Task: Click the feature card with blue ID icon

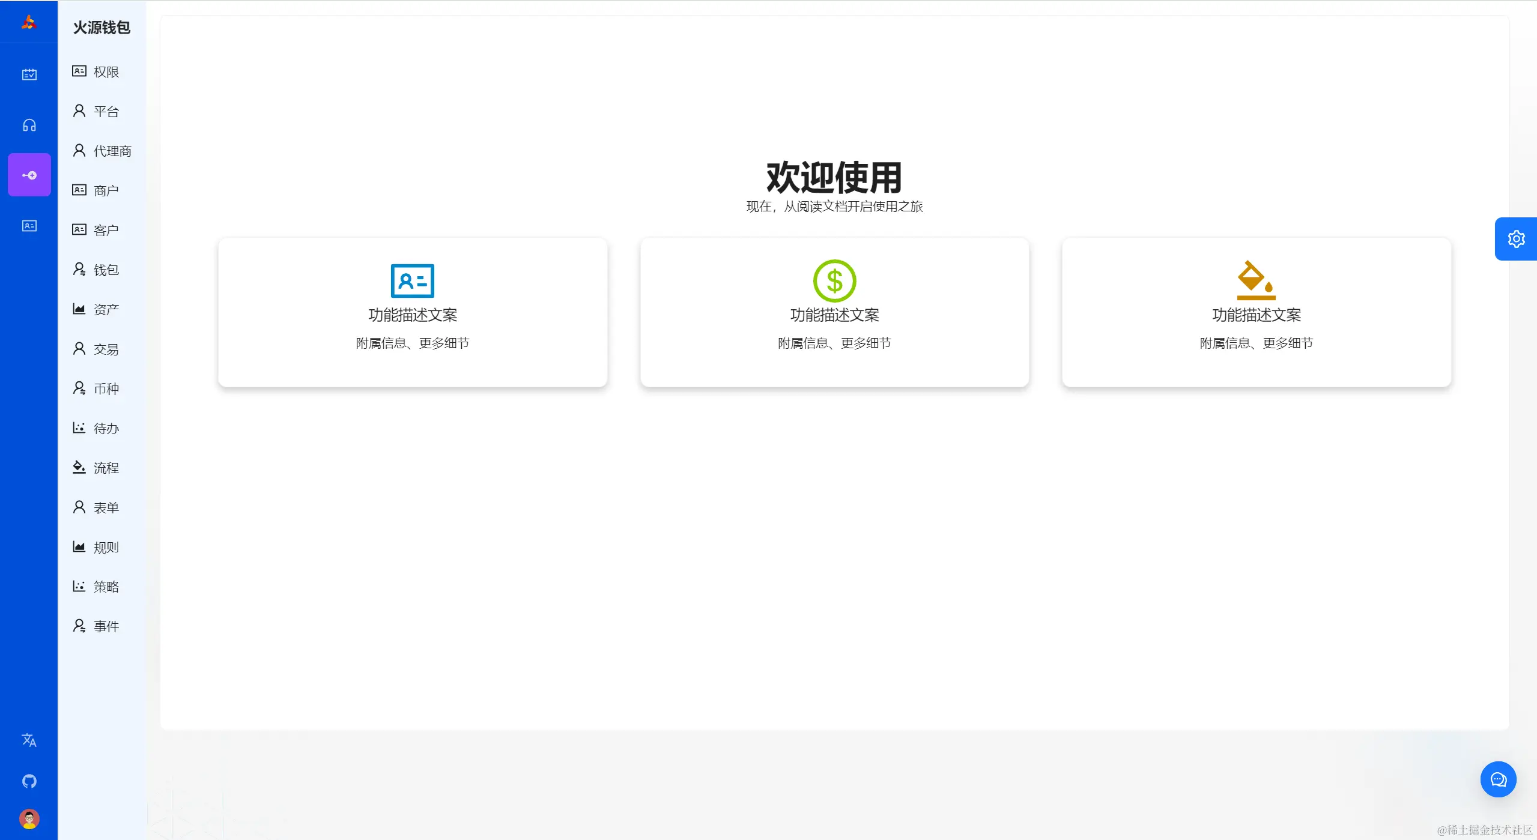Action: point(413,312)
